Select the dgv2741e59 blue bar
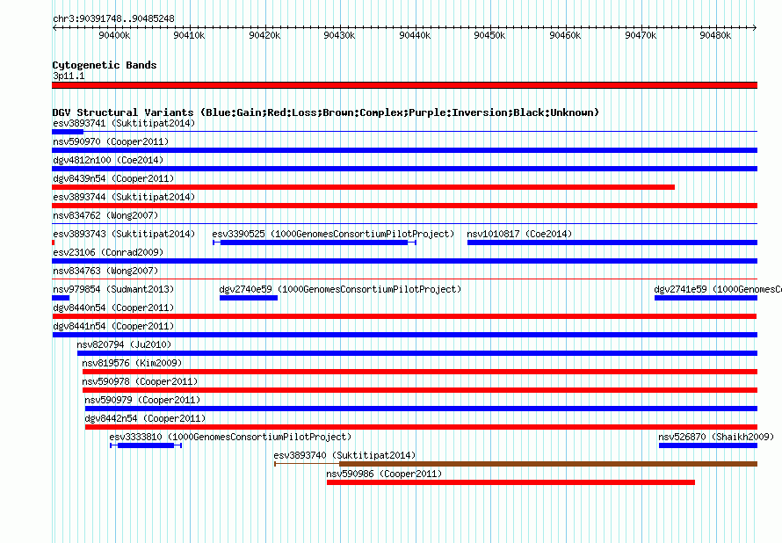782x543 pixels. pos(706,298)
